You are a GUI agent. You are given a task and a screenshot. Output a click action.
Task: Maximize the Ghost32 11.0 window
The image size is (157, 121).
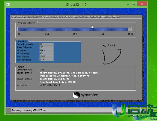coord(134,4)
